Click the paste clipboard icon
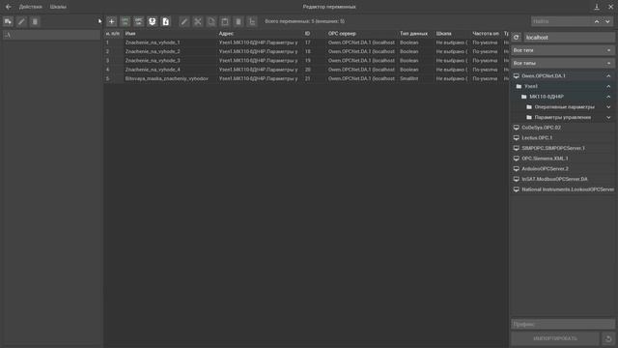618x348 pixels. coord(225,21)
